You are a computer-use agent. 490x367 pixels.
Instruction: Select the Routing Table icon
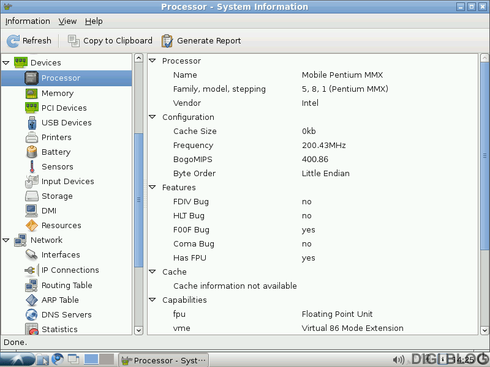click(x=32, y=285)
